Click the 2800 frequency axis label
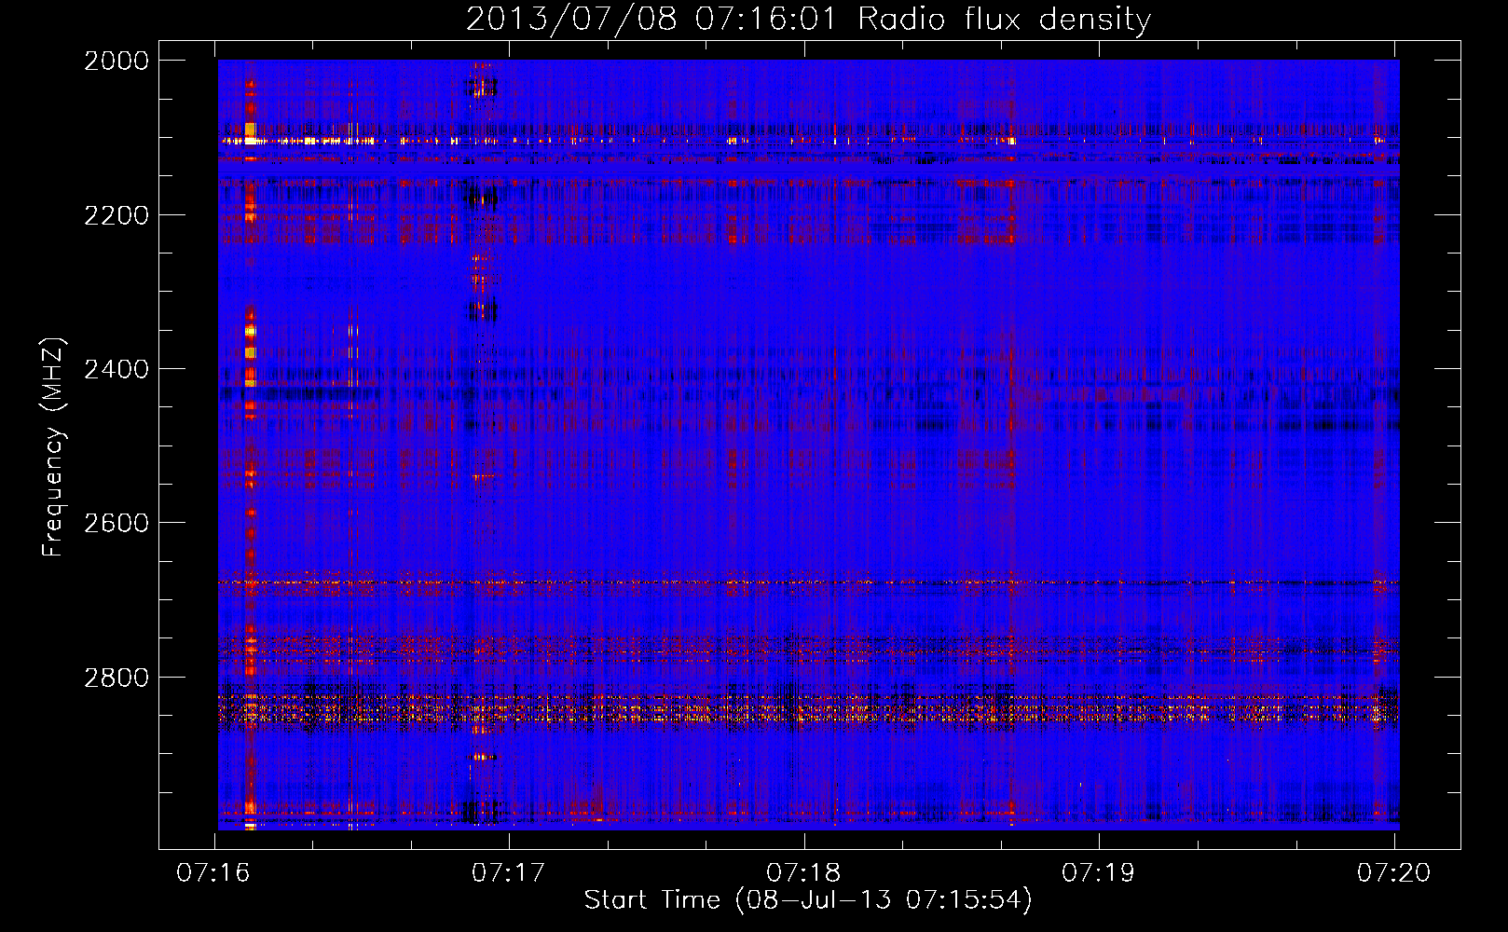Image resolution: width=1508 pixels, height=932 pixels. [117, 678]
